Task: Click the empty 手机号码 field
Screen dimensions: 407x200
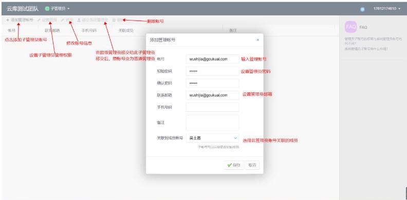Action: pyautogui.click(x=212, y=107)
